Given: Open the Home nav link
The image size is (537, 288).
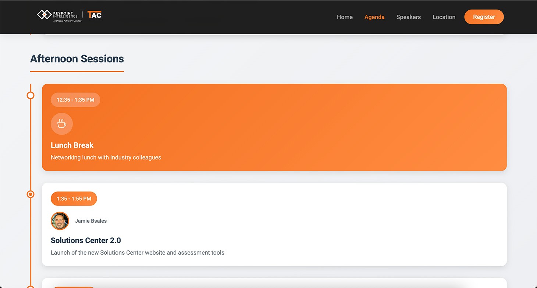Looking at the screenshot, I should 345,17.
